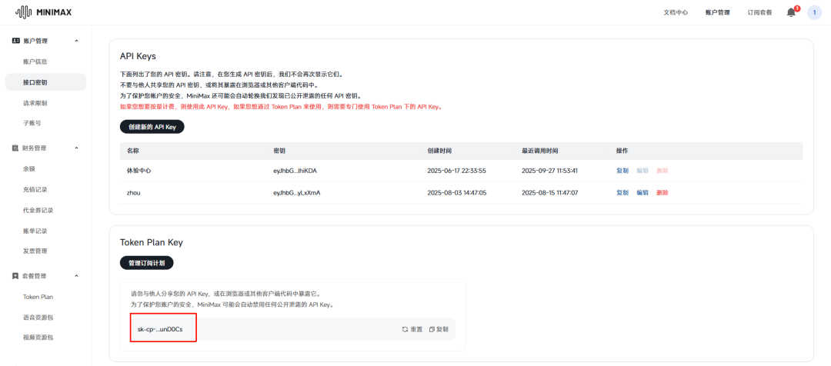Click the 套餐管理 sidebar bookmark icon

coord(15,276)
